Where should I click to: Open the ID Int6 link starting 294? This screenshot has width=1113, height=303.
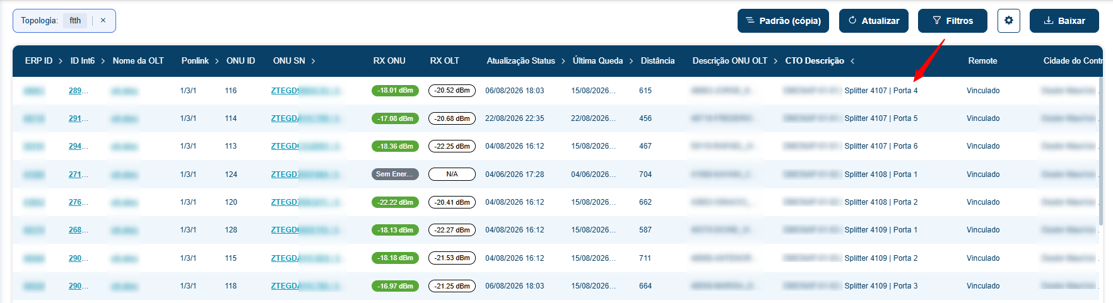[78, 146]
